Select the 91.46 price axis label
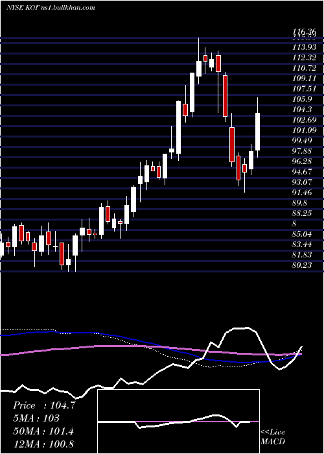Viewport: 324px width, 454px height. pos(302,193)
